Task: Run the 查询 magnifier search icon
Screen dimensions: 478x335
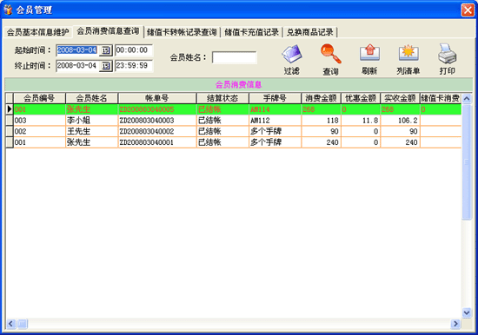Action: coord(330,54)
